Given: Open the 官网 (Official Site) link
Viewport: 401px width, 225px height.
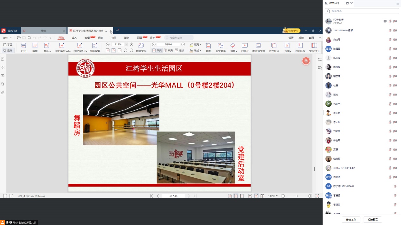Looking at the screenshot, I should tap(312, 38).
